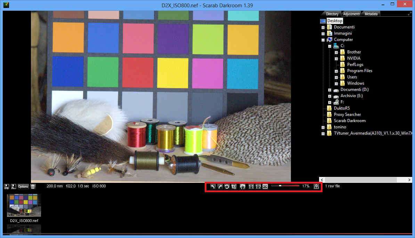Rotate the image left with the counterclockwise arrow
The image size is (415, 238).
[x=213, y=187]
